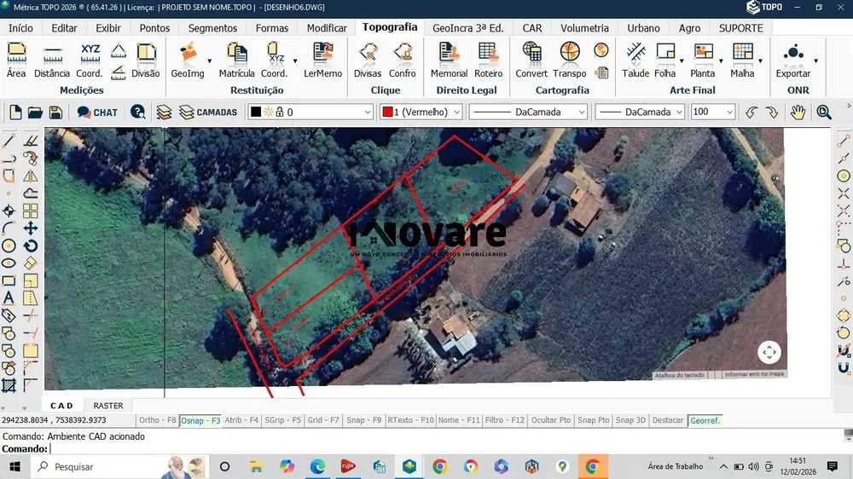Open the Planta tool
Image resolution: width=853 pixels, height=479 pixels.
click(702, 61)
